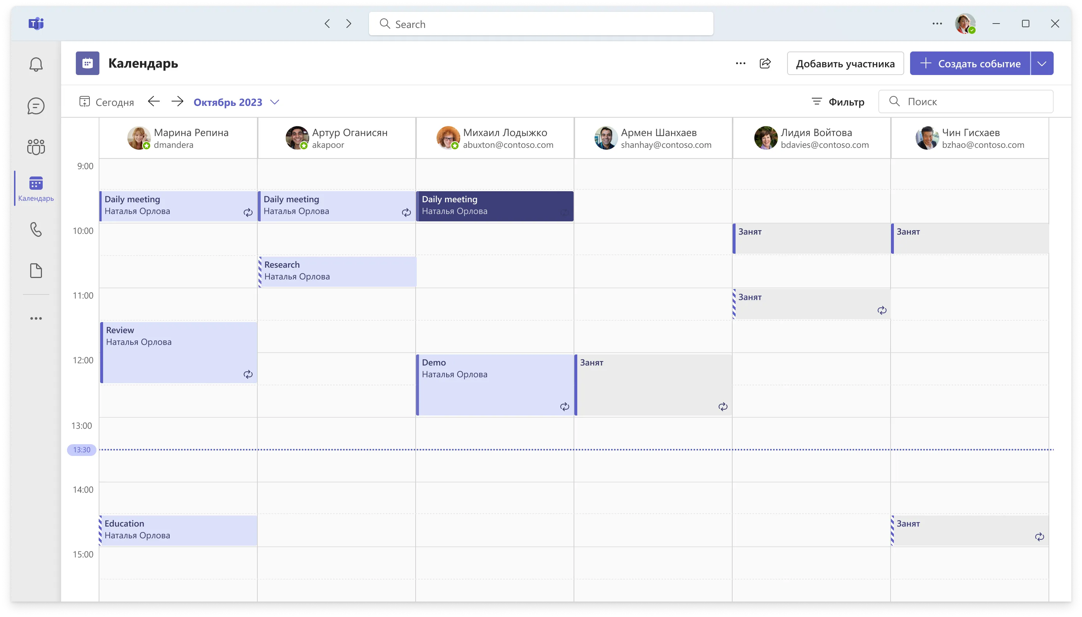1082x617 pixels.
Task: Open the Review event
Action: 179,353
